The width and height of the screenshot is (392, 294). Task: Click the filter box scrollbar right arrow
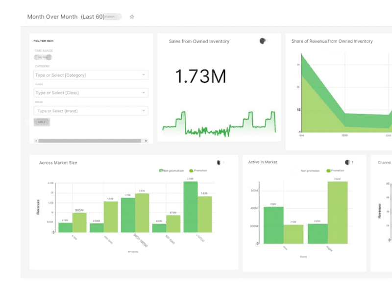click(x=146, y=141)
